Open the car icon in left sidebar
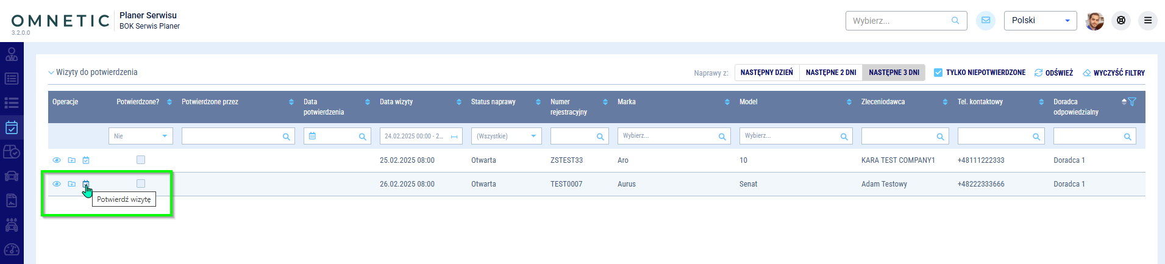 click(12, 176)
